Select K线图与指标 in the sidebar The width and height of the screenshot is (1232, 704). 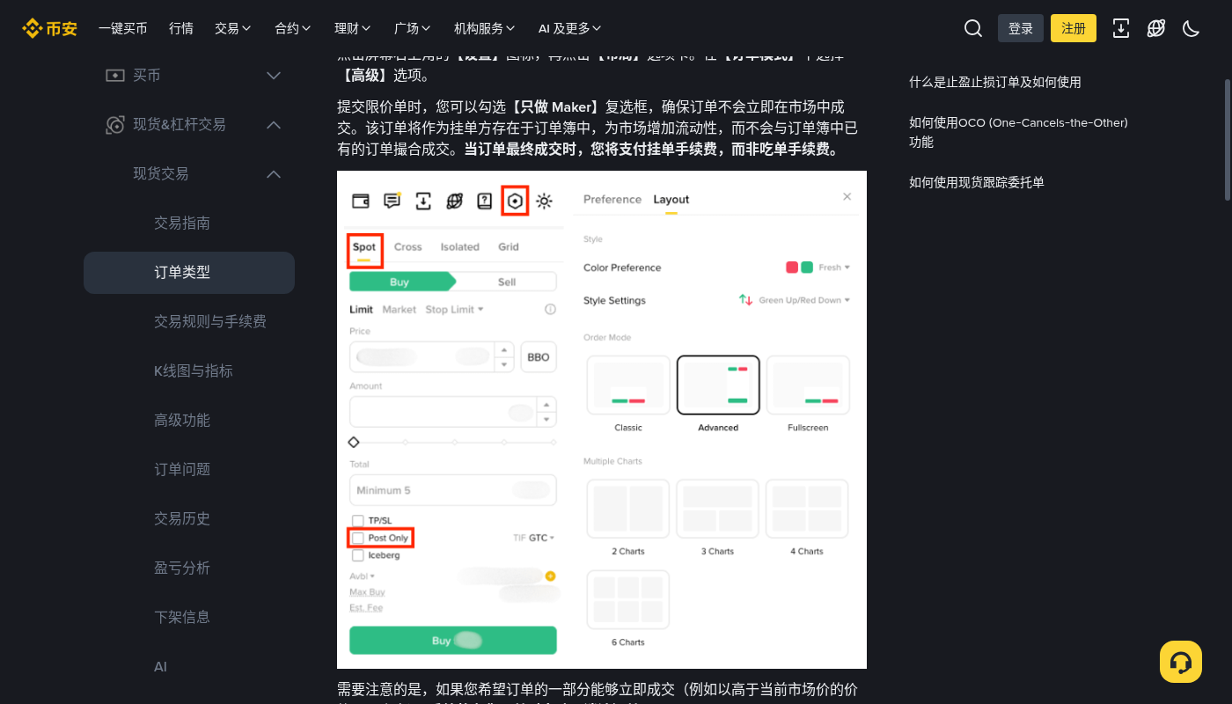(189, 371)
